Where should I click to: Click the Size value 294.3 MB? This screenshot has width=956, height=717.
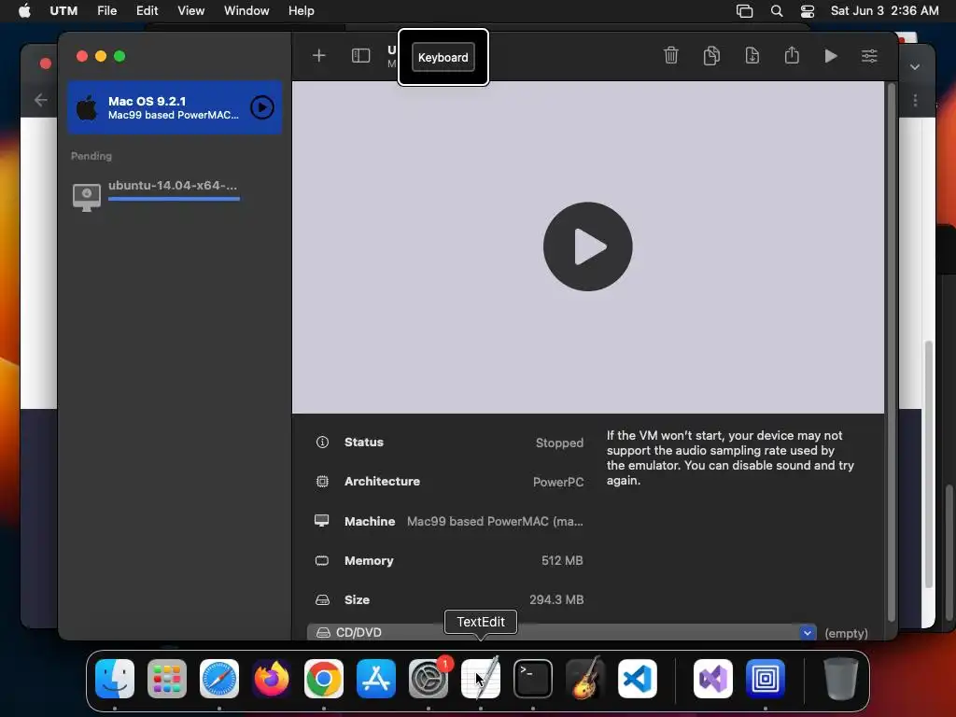(x=556, y=599)
